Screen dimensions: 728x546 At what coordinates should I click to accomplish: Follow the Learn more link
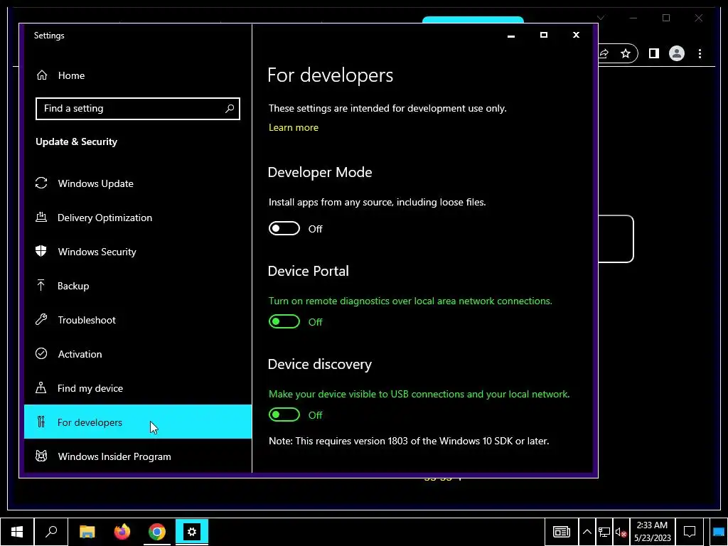(294, 127)
